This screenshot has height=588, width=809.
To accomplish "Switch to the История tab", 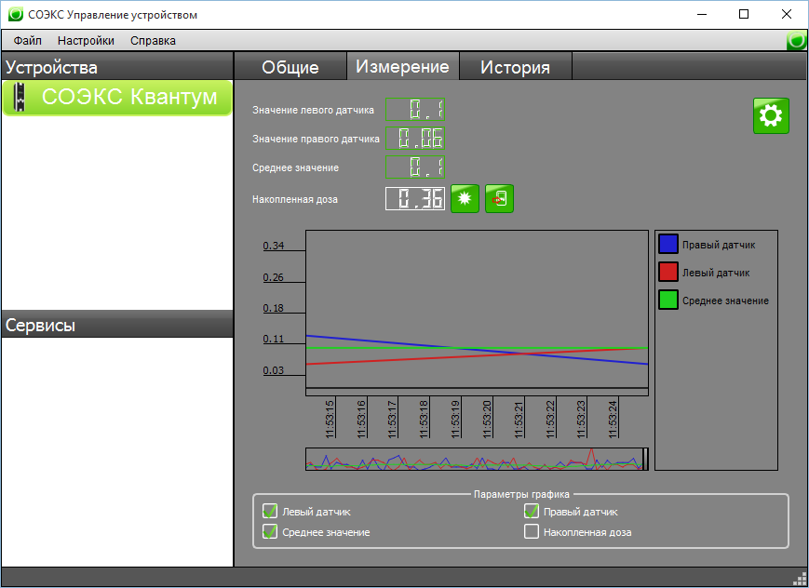I will (515, 67).
